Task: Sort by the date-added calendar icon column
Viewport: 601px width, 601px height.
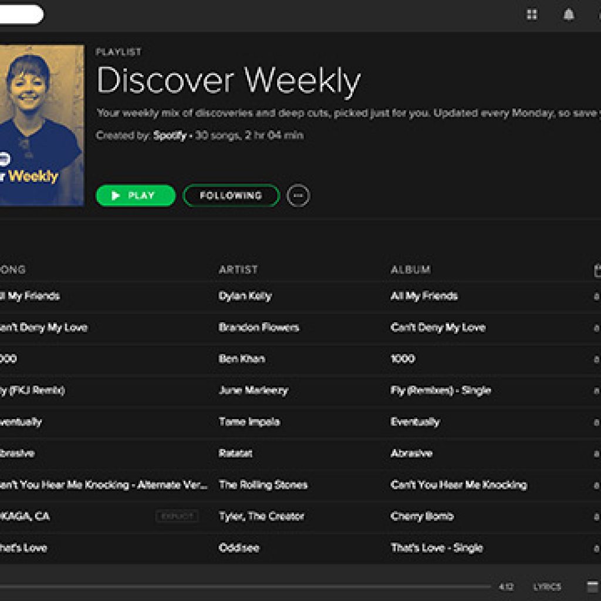Action: tap(597, 270)
